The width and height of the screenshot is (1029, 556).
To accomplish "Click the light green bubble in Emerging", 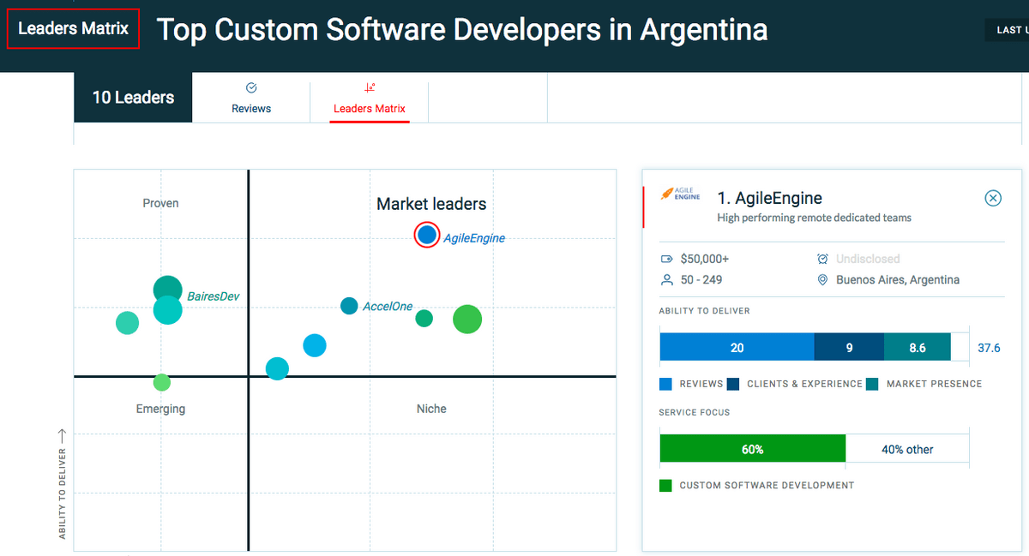I will [x=162, y=382].
